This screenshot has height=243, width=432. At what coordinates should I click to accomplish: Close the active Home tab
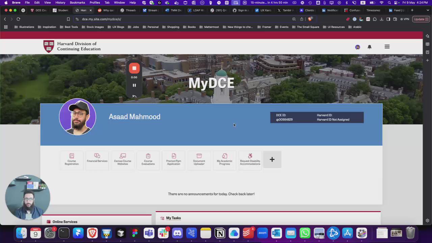pyautogui.click(x=90, y=10)
